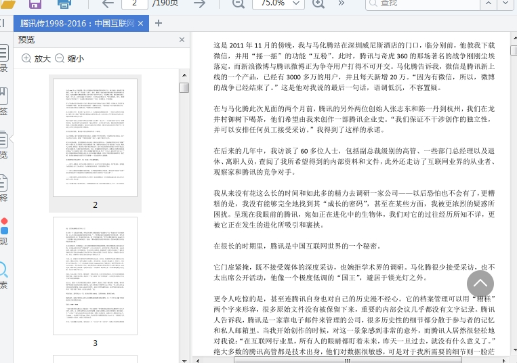Click the paragraph starting 在后来的几年中
The width and height of the screenshot is (517, 363).
354,161
